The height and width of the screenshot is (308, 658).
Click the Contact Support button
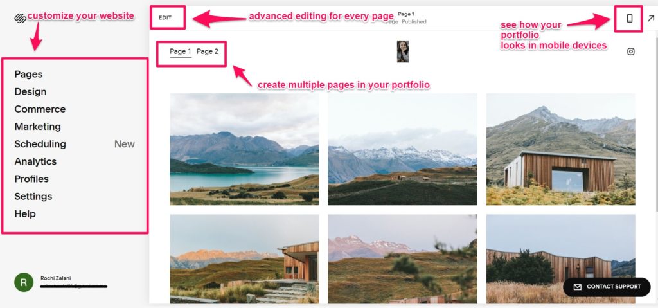607,287
